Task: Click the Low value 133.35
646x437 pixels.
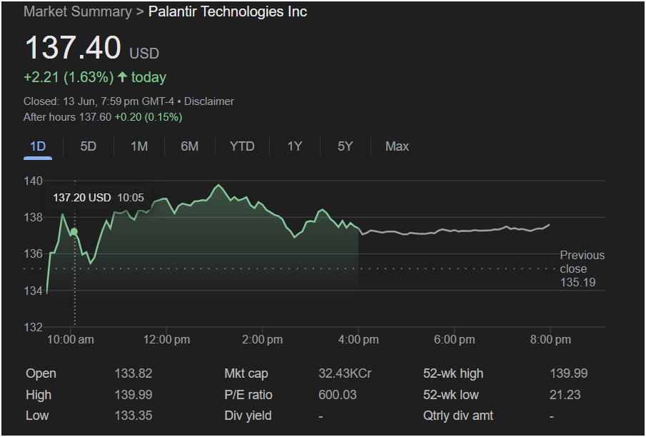Action: coord(133,415)
